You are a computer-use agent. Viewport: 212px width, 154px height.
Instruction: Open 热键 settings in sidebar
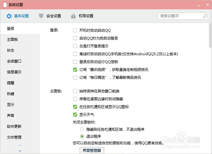tap(20, 94)
